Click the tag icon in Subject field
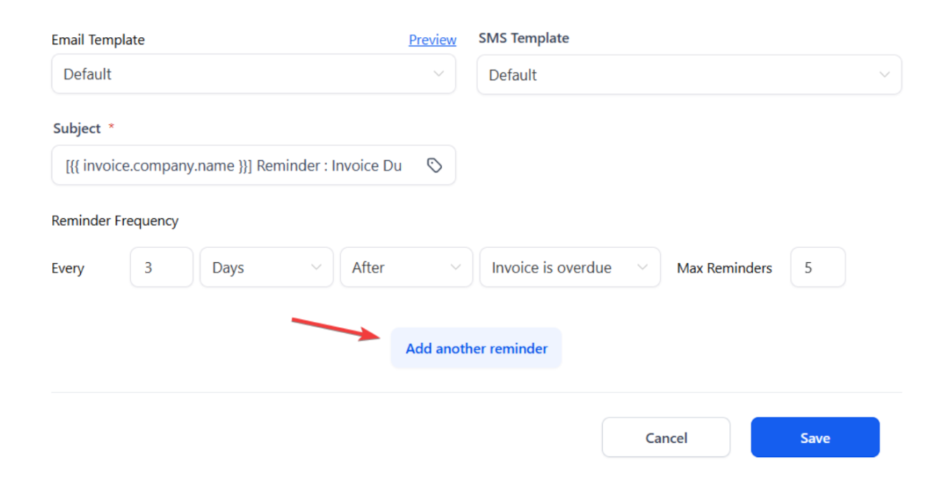Screen dimensions: 951x485 click(434, 166)
